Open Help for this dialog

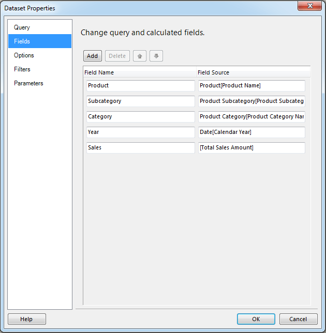click(26, 319)
